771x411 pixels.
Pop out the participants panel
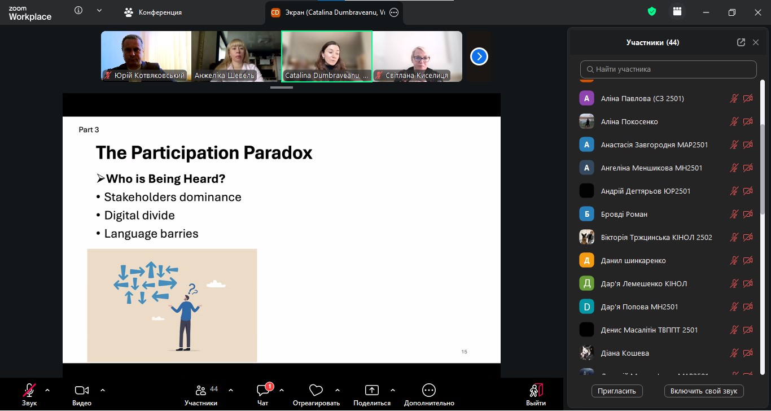coord(741,42)
